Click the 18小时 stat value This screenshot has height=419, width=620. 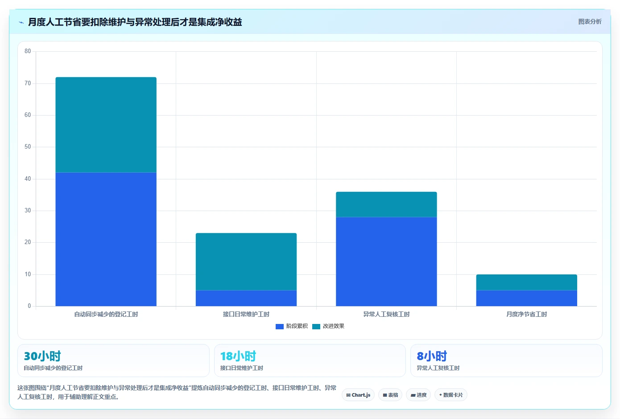238,356
